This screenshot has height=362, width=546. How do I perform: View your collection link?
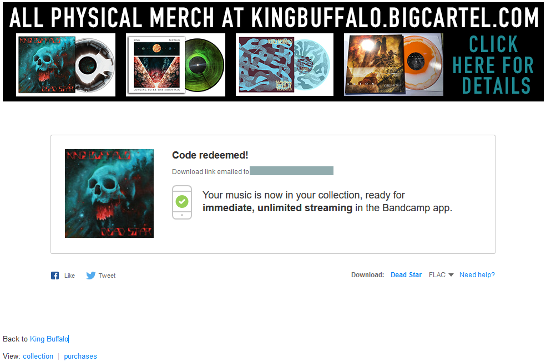pos(38,356)
